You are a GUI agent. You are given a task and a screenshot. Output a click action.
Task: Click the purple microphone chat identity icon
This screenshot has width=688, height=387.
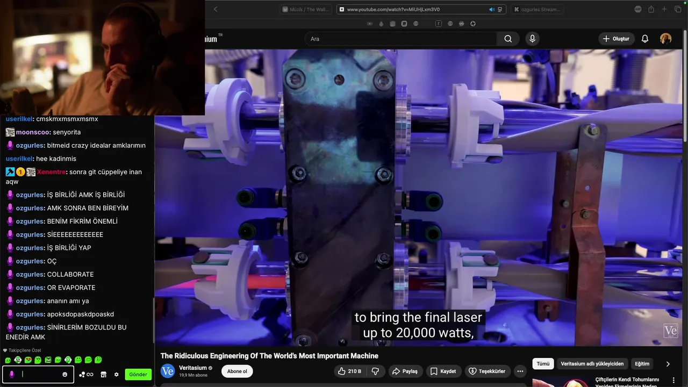point(12,375)
